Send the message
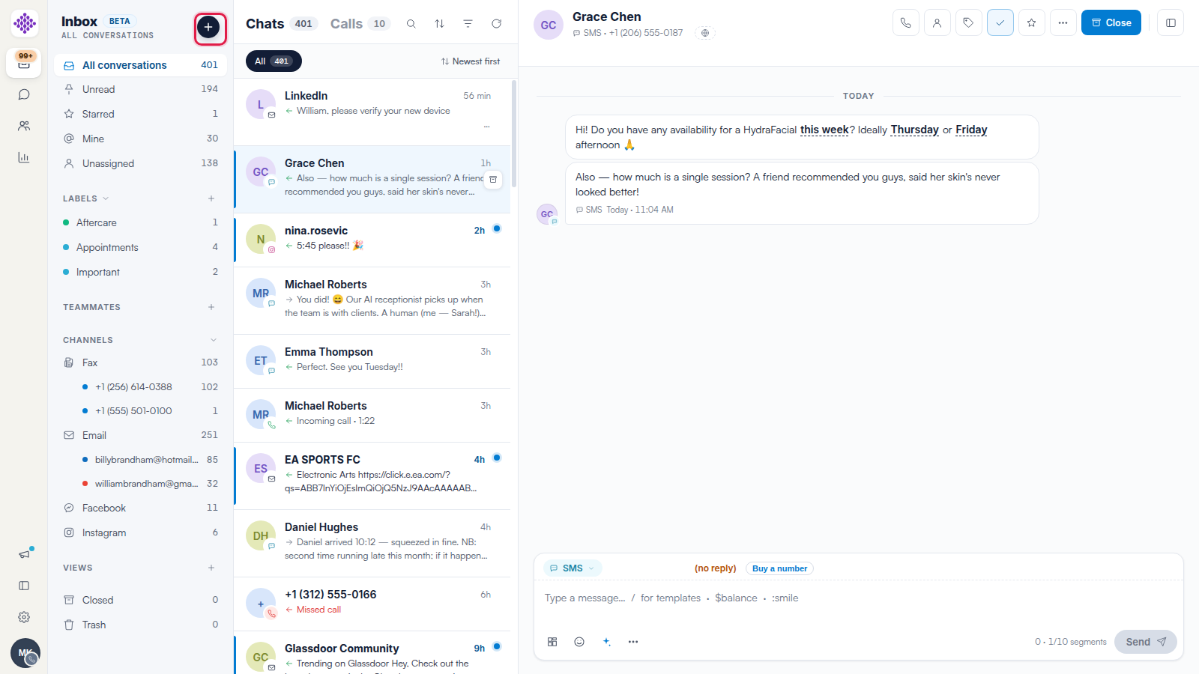The height and width of the screenshot is (674, 1199). click(x=1145, y=642)
